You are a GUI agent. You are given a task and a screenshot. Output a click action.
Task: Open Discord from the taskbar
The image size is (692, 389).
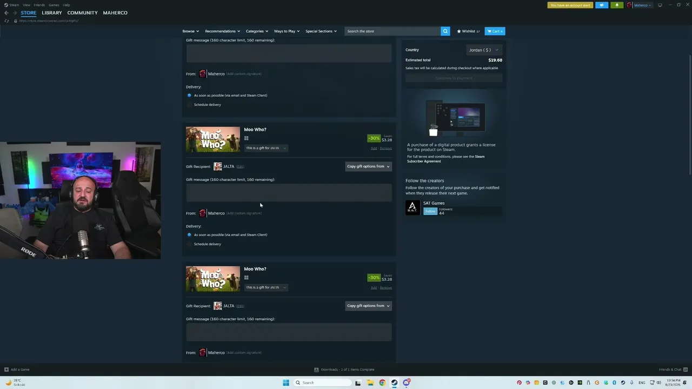pyautogui.click(x=406, y=383)
